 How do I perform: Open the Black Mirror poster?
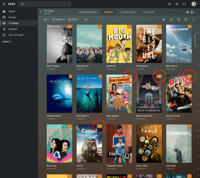coord(179,44)
